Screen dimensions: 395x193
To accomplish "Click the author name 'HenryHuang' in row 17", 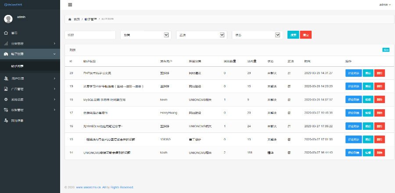I will point(169,113).
